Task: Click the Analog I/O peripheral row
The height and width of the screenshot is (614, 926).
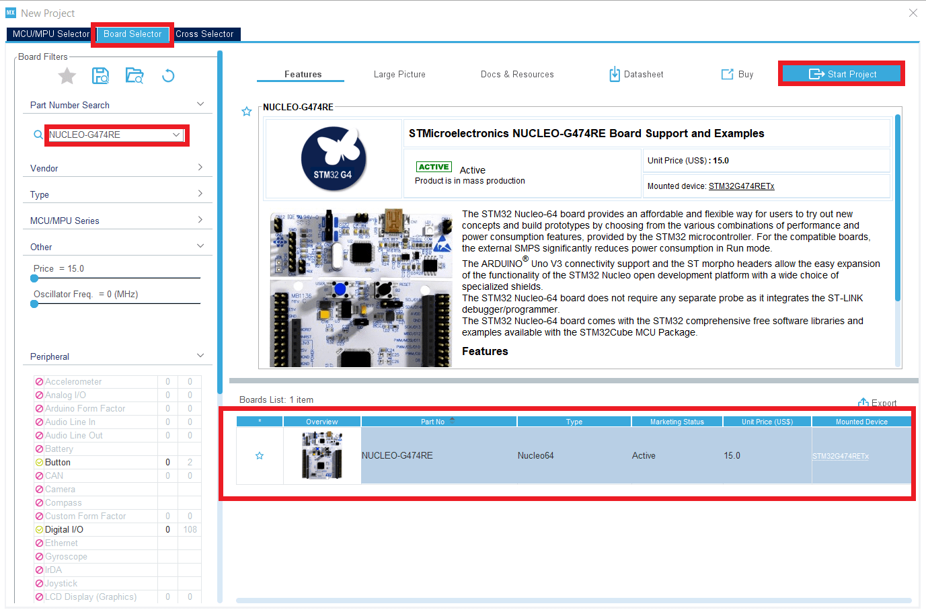Action: click(118, 395)
